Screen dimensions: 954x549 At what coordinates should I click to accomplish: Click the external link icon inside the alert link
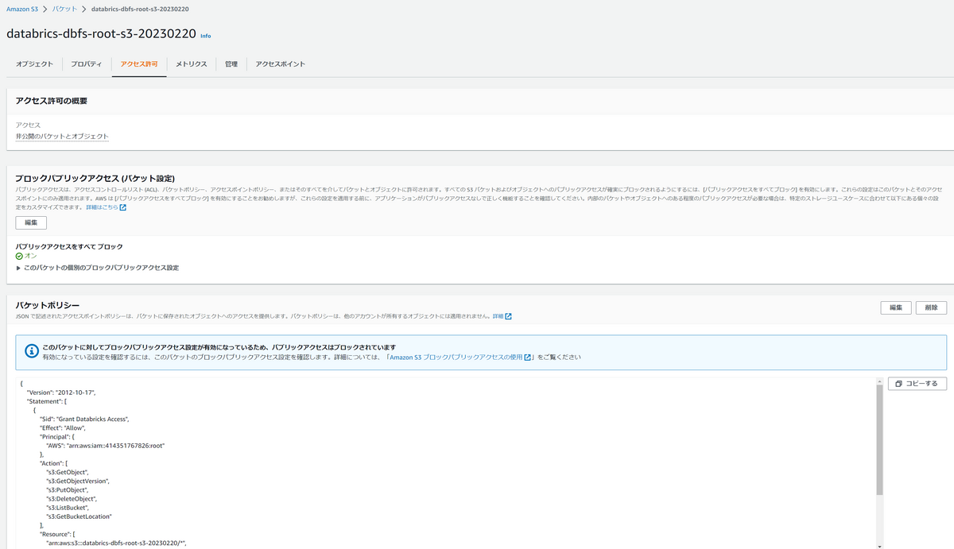pyautogui.click(x=528, y=358)
